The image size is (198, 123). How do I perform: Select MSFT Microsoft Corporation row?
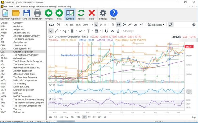pos(23,90)
